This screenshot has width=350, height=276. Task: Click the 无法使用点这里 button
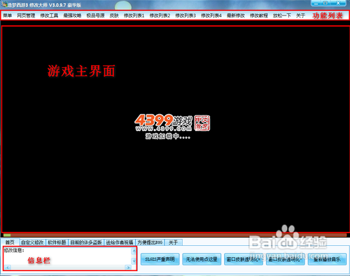(x=202, y=259)
